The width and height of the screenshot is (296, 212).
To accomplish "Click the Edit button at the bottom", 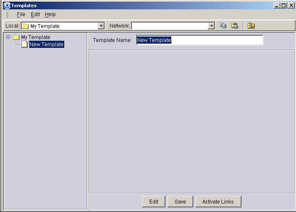I will [153, 201].
